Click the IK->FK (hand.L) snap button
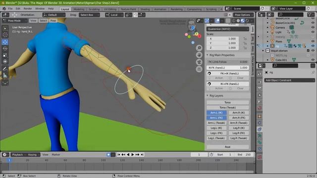 [x=228, y=84]
